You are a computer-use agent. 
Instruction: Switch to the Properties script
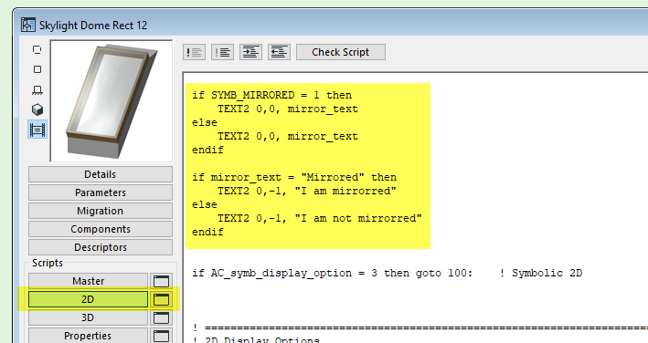[x=88, y=336]
